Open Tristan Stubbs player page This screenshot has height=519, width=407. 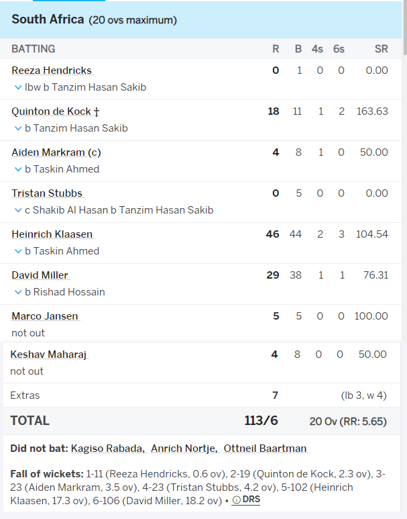[x=47, y=193]
